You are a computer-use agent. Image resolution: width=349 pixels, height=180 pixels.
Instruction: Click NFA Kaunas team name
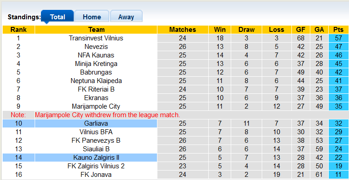point(96,55)
